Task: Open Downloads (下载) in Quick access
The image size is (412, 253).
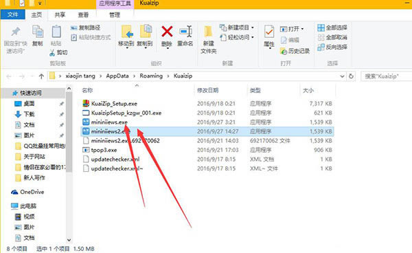Action: (x=25, y=114)
